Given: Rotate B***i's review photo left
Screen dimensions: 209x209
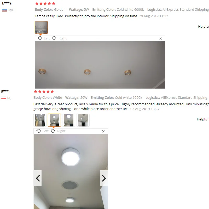Looking at the screenshot, I should click(42, 131).
